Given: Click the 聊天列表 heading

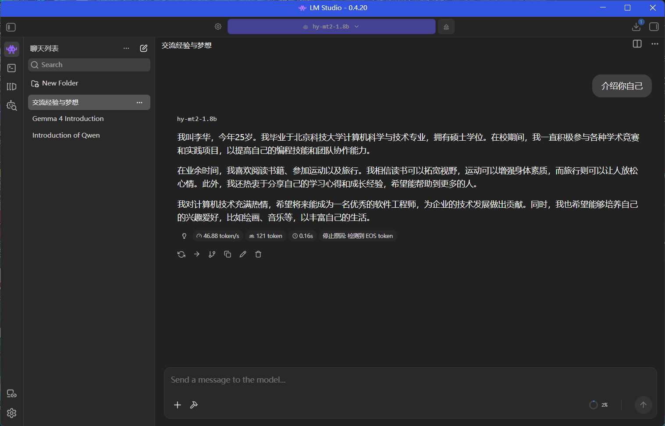Looking at the screenshot, I should click(44, 48).
